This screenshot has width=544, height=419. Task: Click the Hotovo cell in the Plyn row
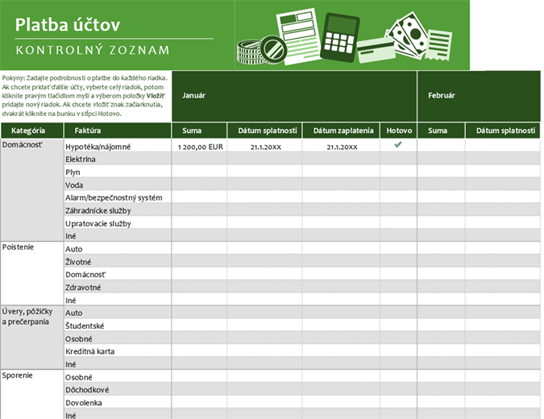[x=398, y=172]
